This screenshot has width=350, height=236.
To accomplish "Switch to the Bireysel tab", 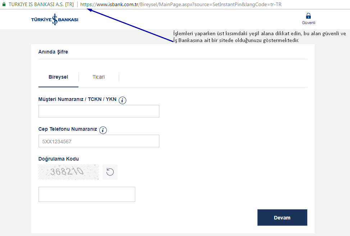I will (x=58, y=77).
